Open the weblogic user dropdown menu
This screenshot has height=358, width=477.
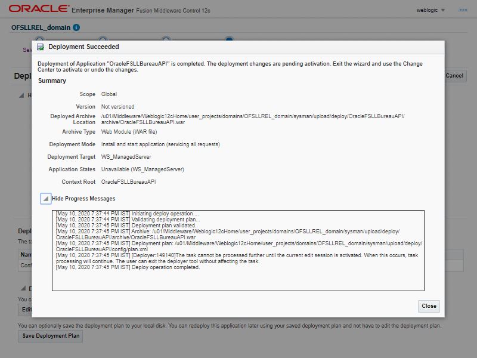tap(430, 10)
